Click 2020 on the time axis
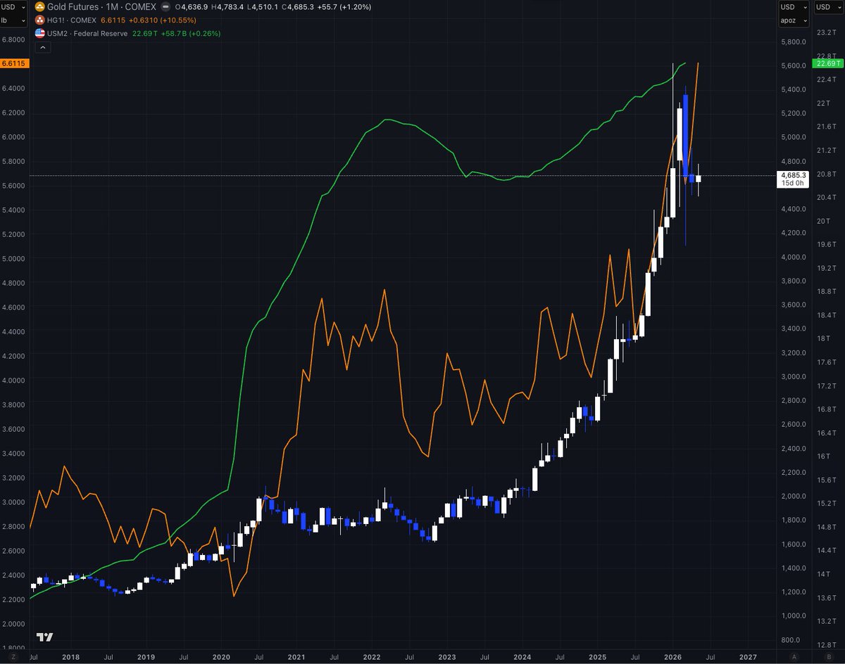Screen dimensions: 845x664 [220, 656]
